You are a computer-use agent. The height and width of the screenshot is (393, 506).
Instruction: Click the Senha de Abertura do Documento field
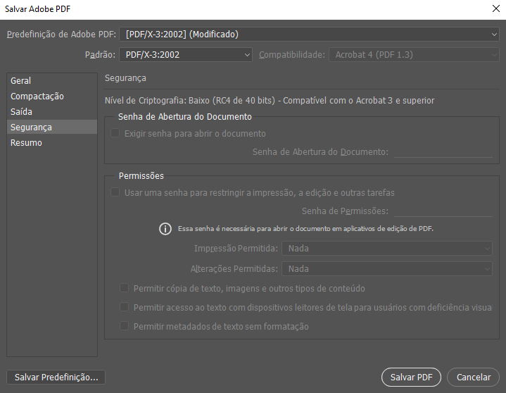pos(443,152)
